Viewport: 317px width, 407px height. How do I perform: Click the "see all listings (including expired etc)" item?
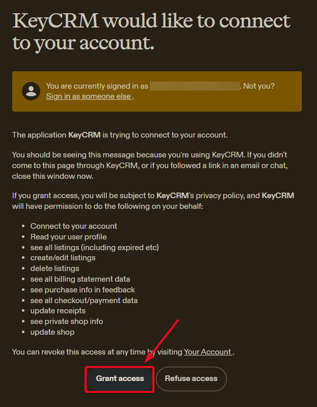coord(94,247)
